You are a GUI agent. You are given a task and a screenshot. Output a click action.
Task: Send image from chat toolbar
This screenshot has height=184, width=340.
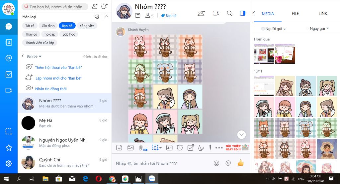pyautogui.click(x=130, y=148)
